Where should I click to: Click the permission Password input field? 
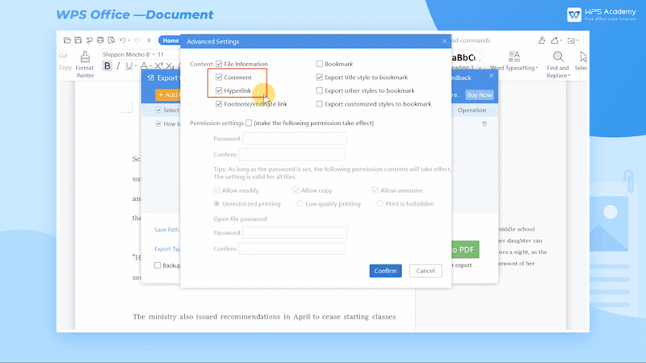295,139
